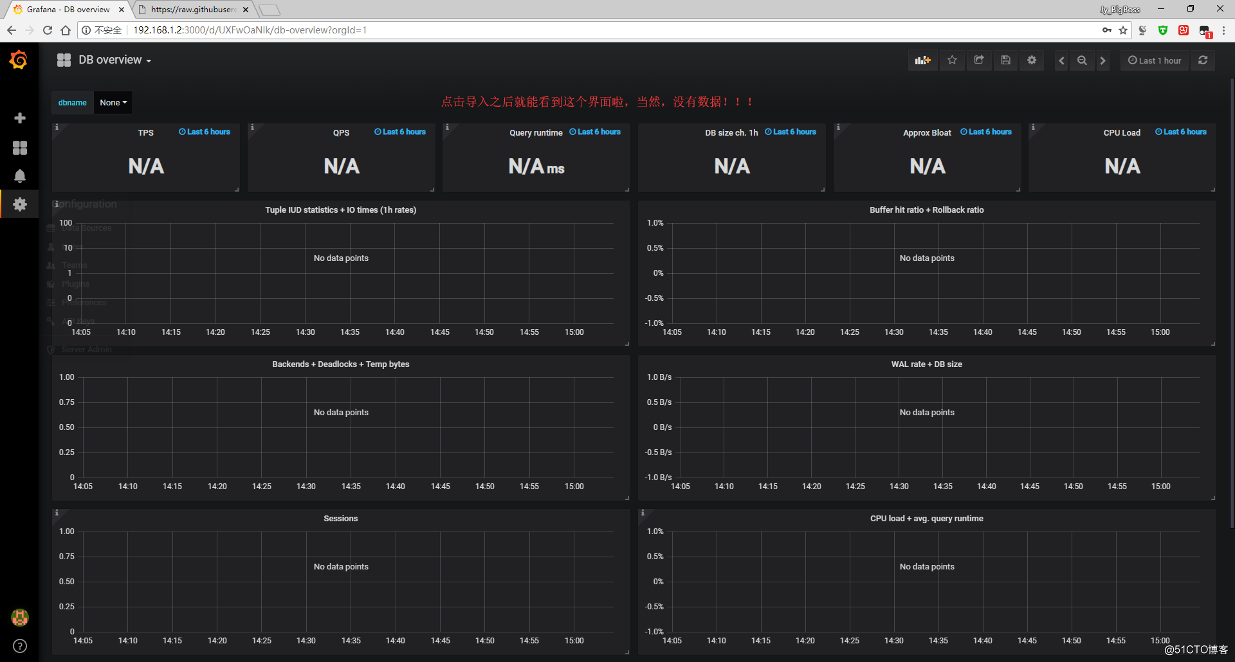The image size is (1235, 662).
Task: Open the Help question mark icon
Action: (x=20, y=646)
